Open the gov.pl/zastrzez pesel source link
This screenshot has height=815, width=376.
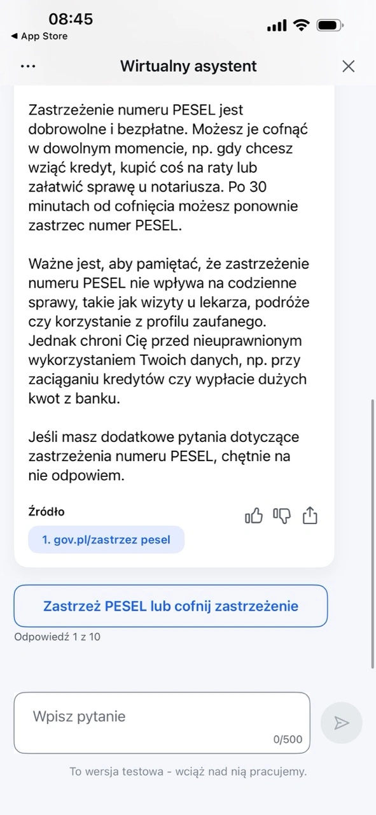(106, 539)
